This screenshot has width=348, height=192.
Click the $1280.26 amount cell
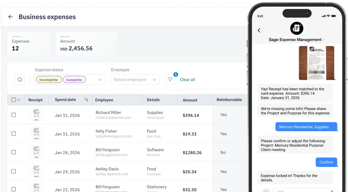(x=192, y=153)
